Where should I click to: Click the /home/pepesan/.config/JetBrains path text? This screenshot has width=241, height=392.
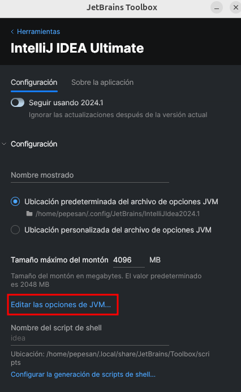(118, 214)
